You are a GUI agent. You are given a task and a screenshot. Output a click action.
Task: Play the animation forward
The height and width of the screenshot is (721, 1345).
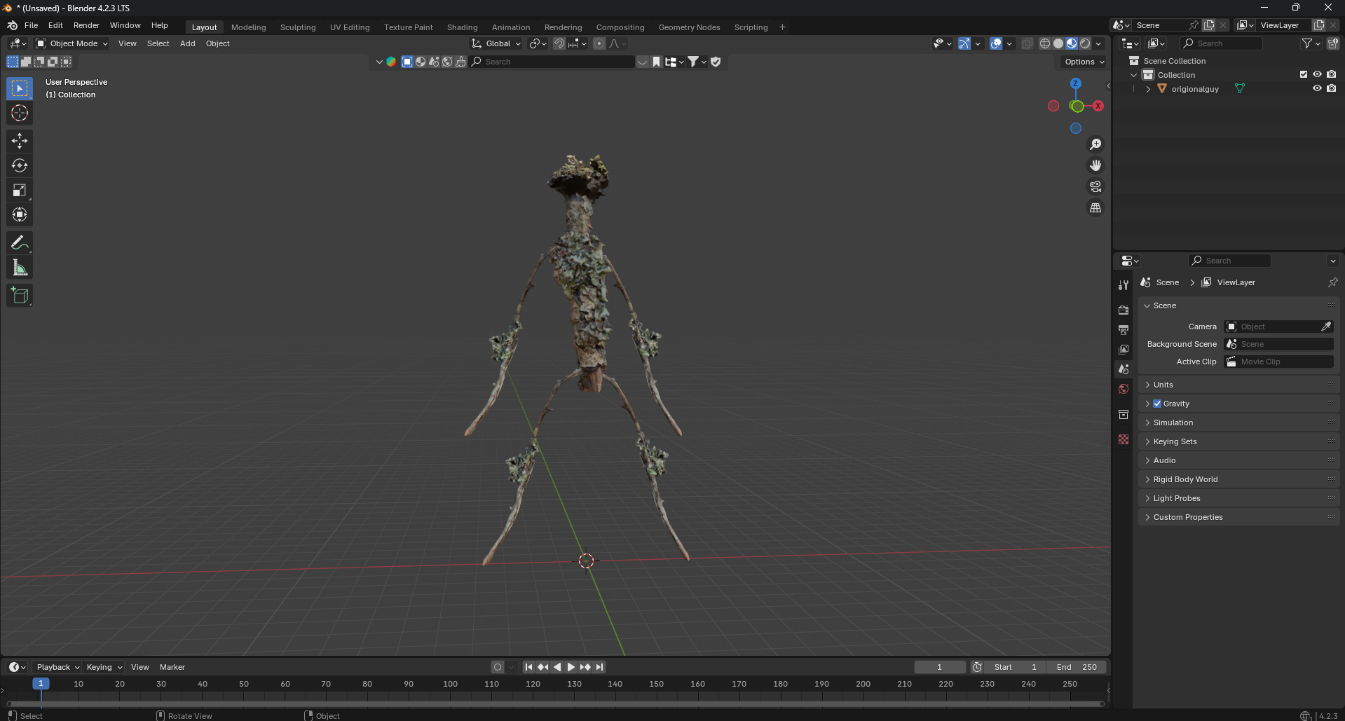[571, 667]
